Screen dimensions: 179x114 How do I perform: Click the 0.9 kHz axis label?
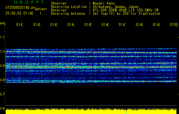point(2,66)
